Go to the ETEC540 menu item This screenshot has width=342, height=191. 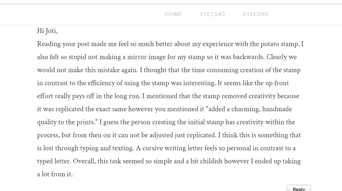click(x=213, y=14)
